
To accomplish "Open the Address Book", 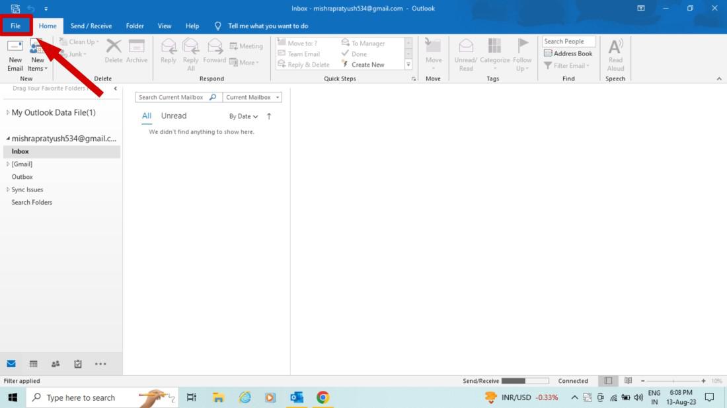I will (x=568, y=53).
